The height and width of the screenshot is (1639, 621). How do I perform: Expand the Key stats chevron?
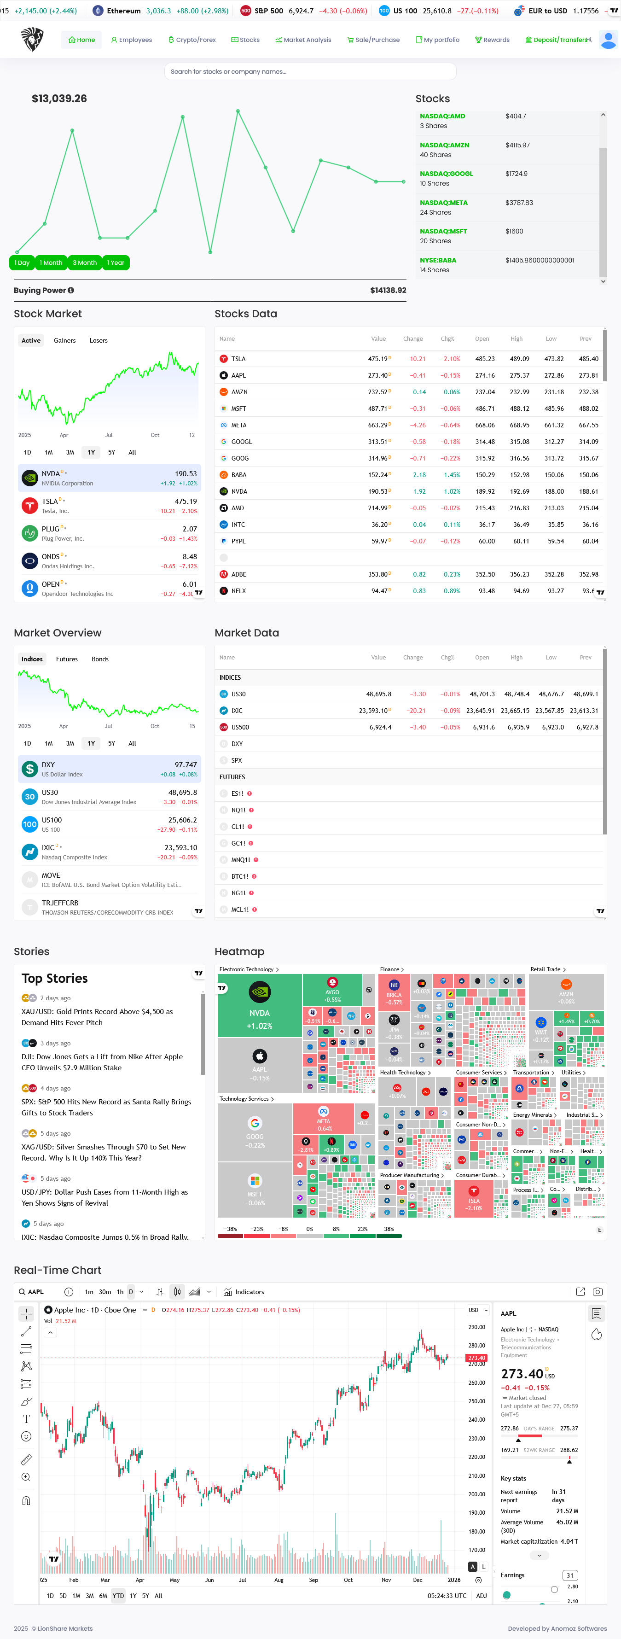[x=539, y=1555]
